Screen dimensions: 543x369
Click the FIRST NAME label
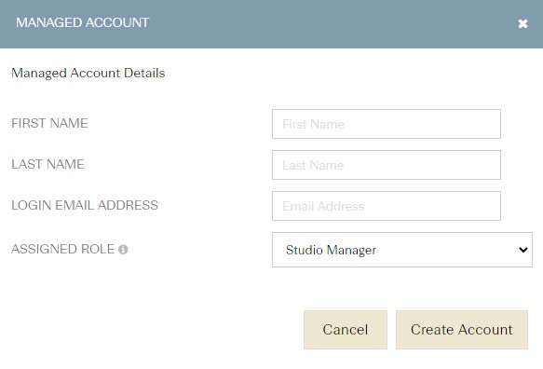coord(49,123)
